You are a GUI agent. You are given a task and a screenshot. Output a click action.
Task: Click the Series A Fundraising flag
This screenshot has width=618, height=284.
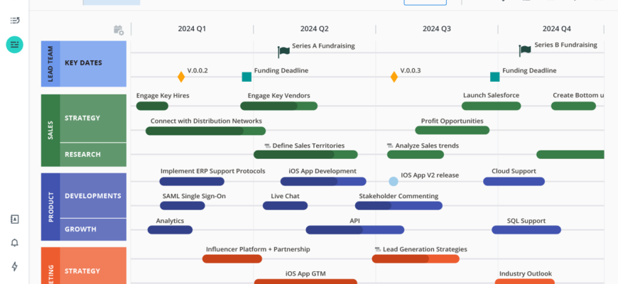pyautogui.click(x=283, y=51)
